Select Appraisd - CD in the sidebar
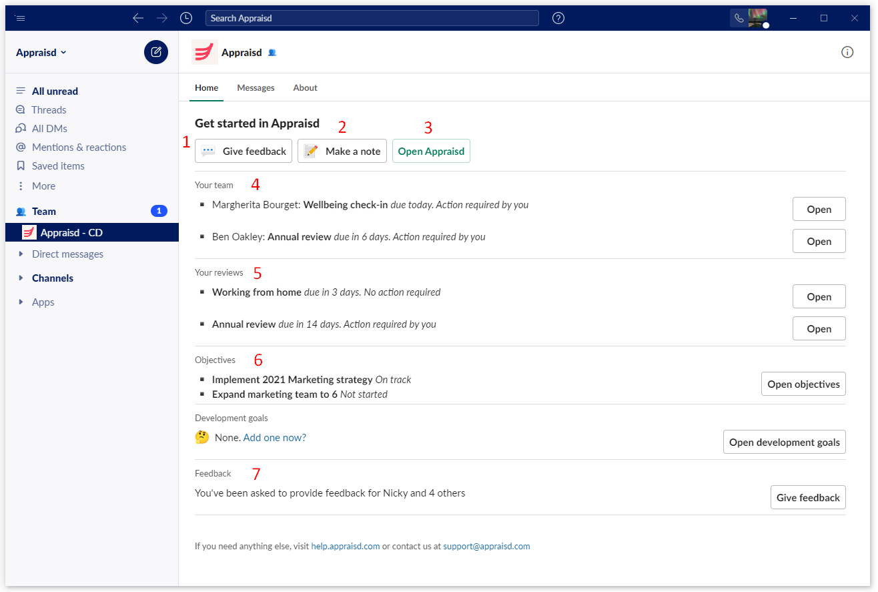This screenshot has height=592, width=878. 92,232
